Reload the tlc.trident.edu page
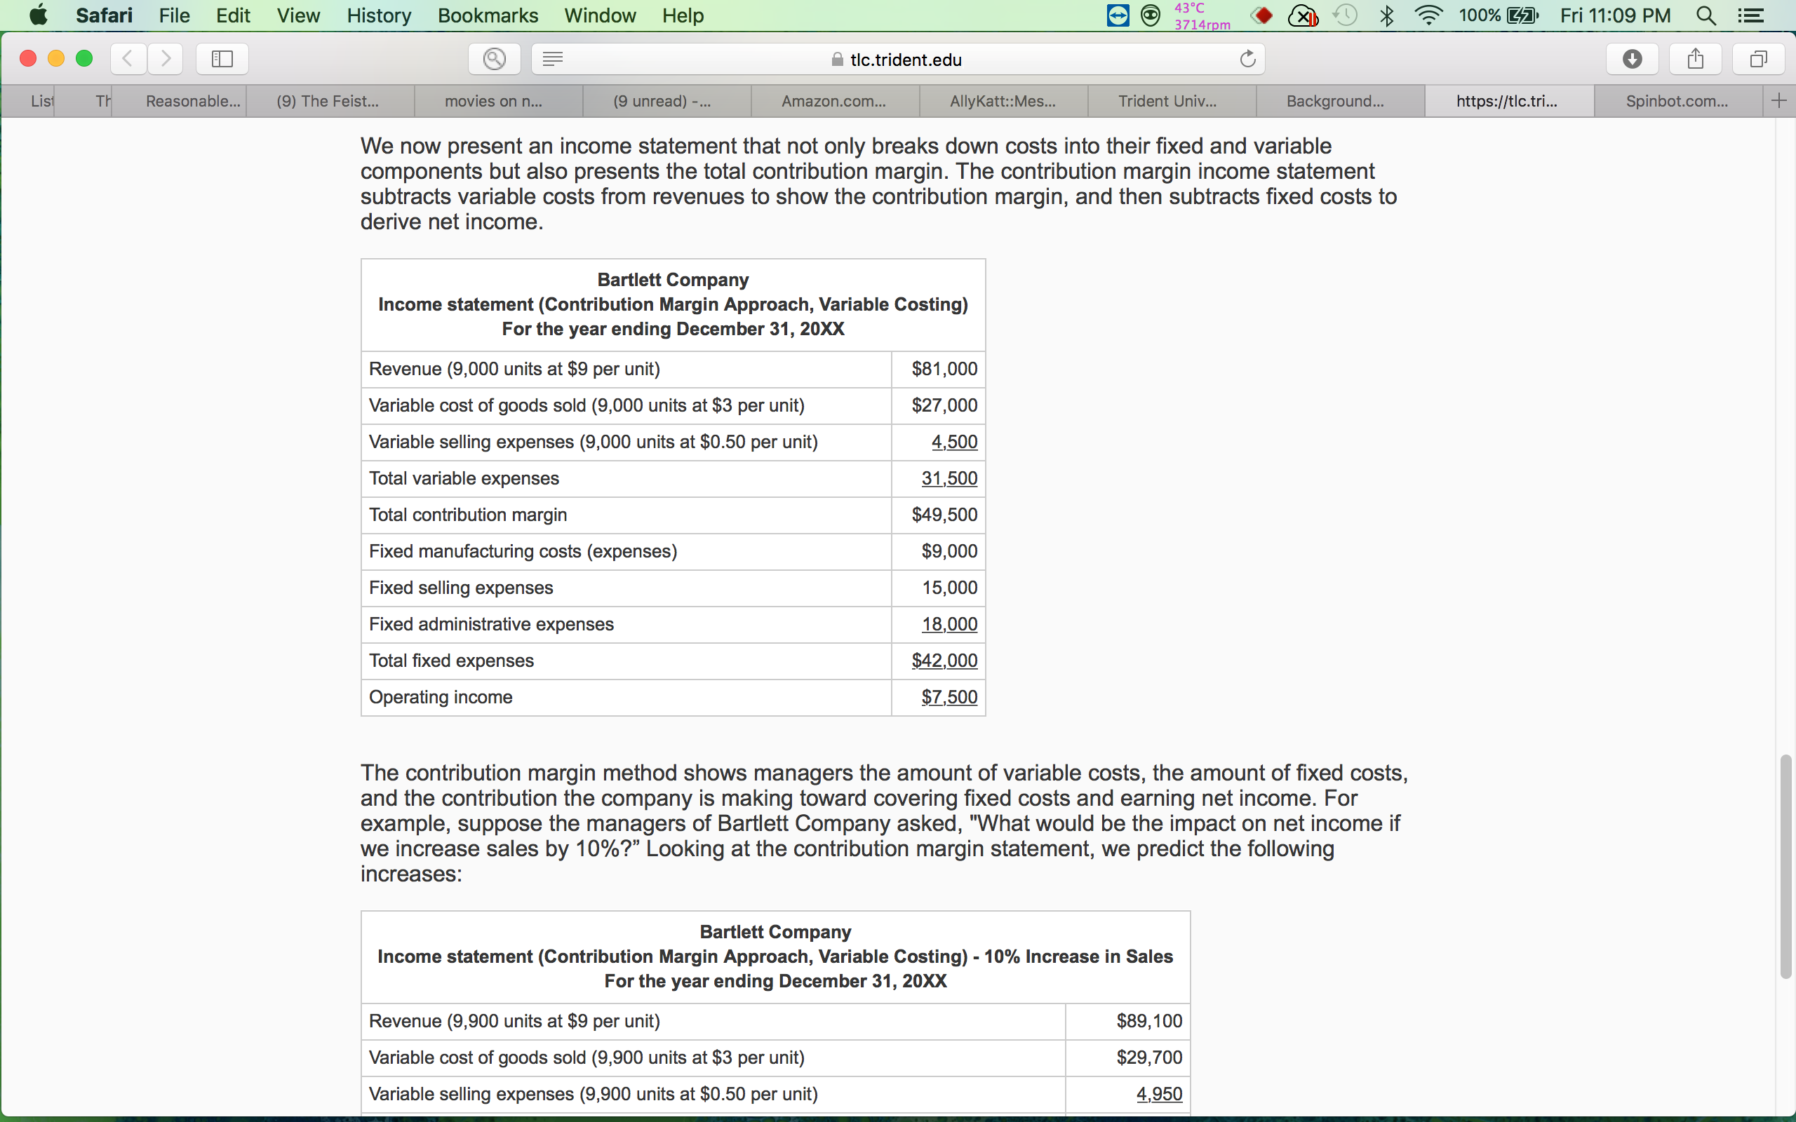1796x1122 pixels. (x=1247, y=59)
